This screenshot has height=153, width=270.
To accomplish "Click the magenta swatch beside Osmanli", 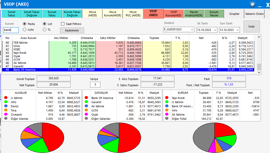I will (6, 114).
